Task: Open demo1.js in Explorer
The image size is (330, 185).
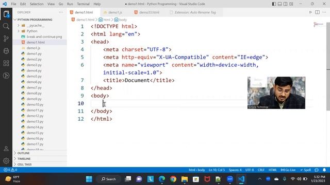Action: click(34, 48)
